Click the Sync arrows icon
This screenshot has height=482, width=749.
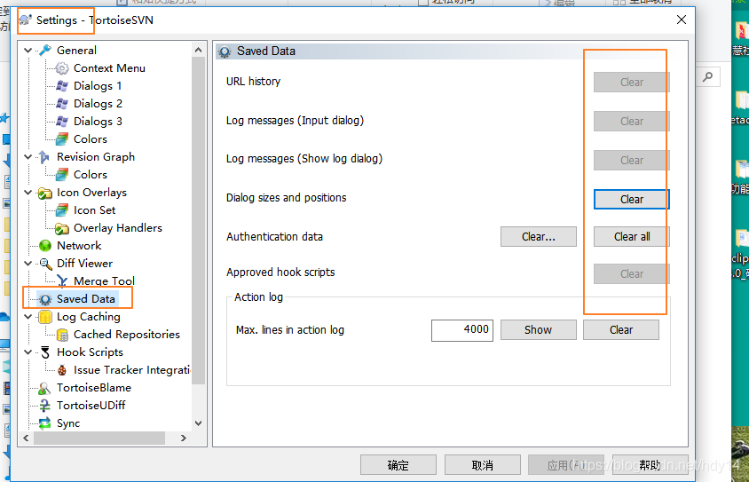point(45,423)
